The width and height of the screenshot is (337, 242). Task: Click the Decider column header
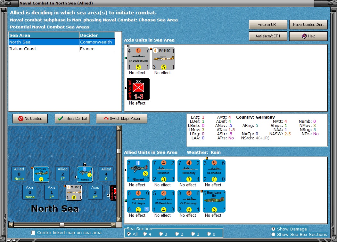pyautogui.click(x=97, y=35)
